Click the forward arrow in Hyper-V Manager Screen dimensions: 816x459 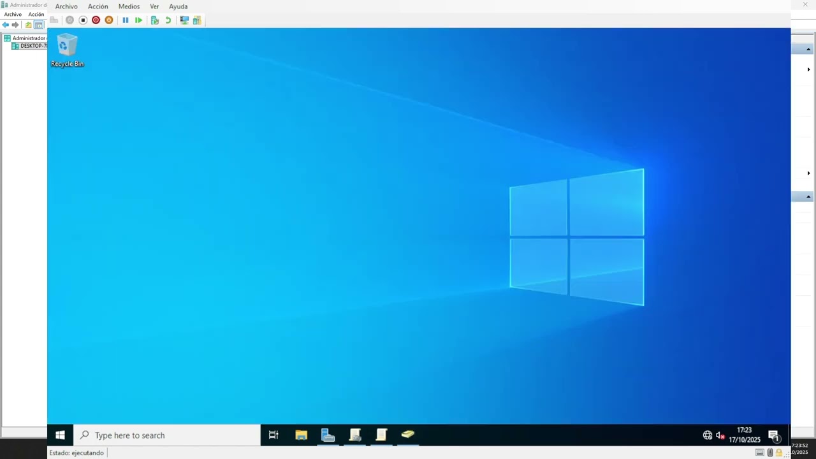(x=15, y=25)
